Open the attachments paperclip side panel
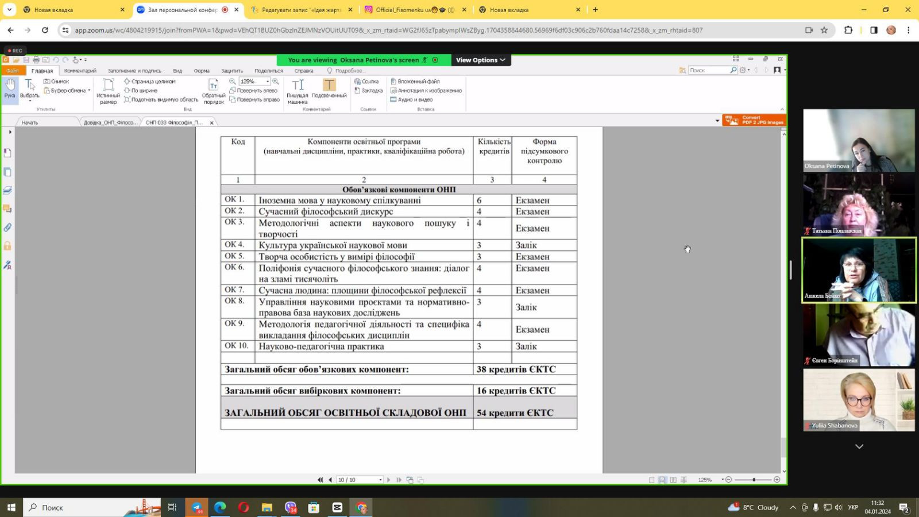Viewport: 919px width, 517px height. [x=7, y=227]
